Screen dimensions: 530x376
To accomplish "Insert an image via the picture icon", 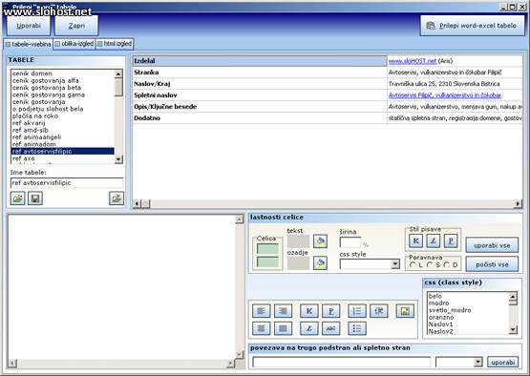I will tap(405, 311).
